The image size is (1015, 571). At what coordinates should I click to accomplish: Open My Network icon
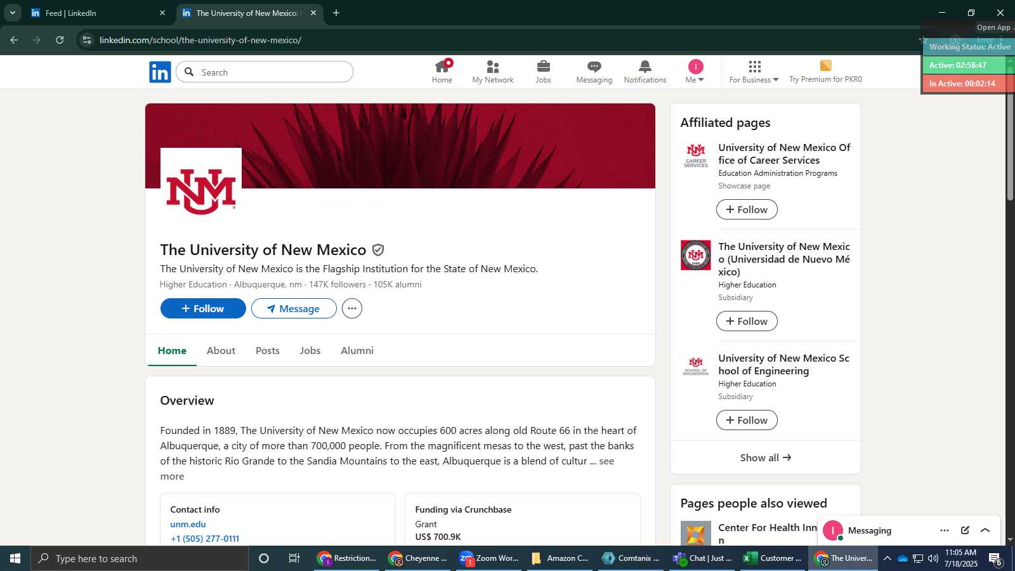click(493, 71)
